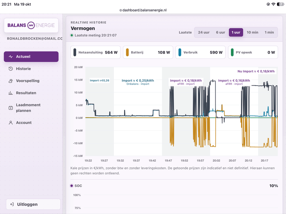Click the Uitloggen button
286x214 pixels.
point(33,204)
